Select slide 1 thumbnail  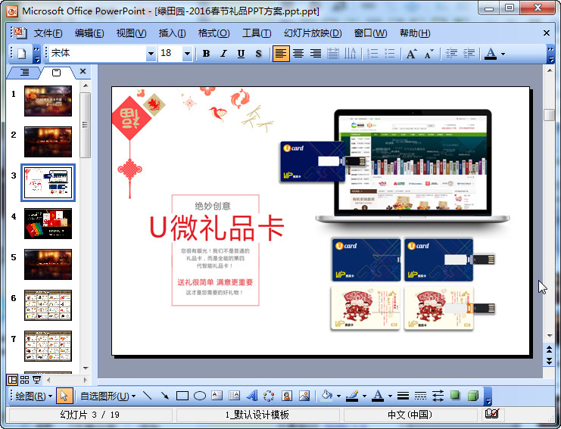[x=48, y=101]
